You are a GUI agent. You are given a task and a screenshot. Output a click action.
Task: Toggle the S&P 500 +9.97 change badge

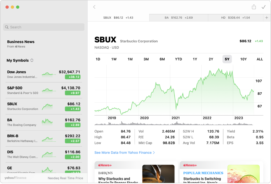click(x=73, y=93)
